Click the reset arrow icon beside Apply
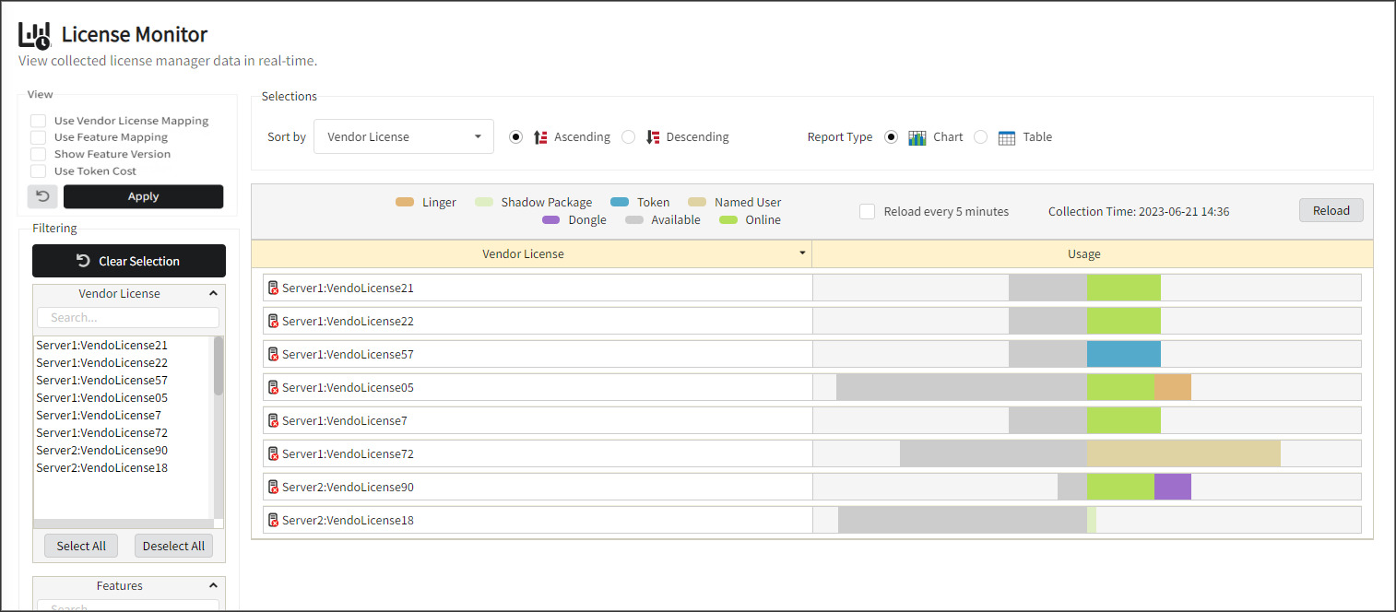The image size is (1396, 612). [42, 196]
